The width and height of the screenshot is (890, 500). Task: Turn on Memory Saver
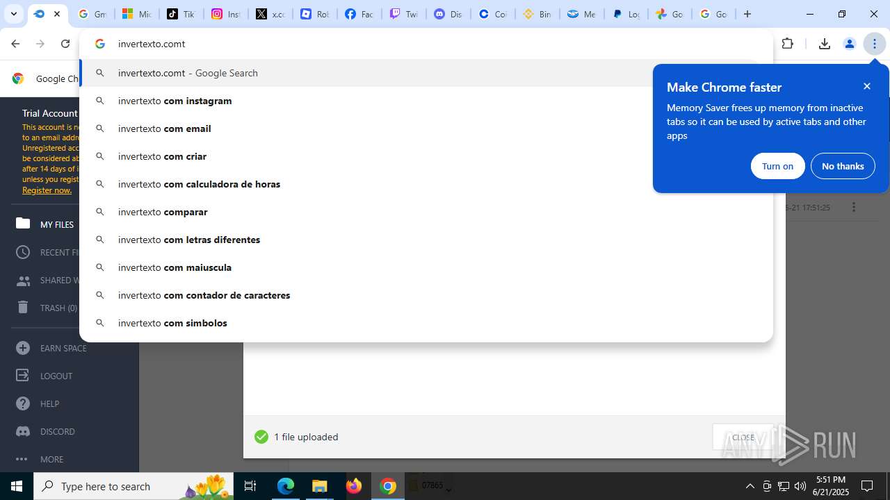777,166
